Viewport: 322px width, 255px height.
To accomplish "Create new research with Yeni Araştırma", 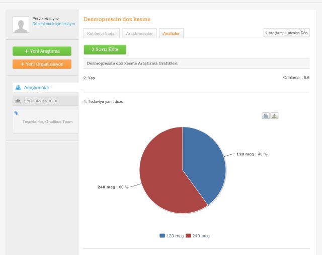I will click(x=42, y=51).
